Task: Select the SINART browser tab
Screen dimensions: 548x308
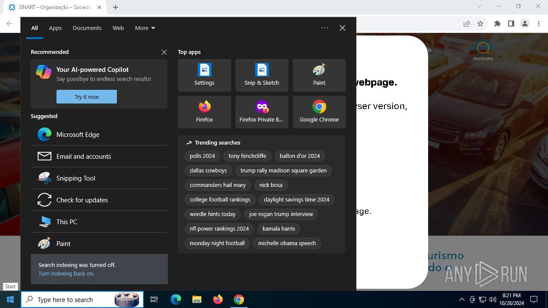Action: click(55, 7)
